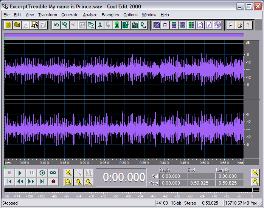The width and height of the screenshot is (264, 208).
Task: Open the Favorites menu
Action: pos(110,15)
